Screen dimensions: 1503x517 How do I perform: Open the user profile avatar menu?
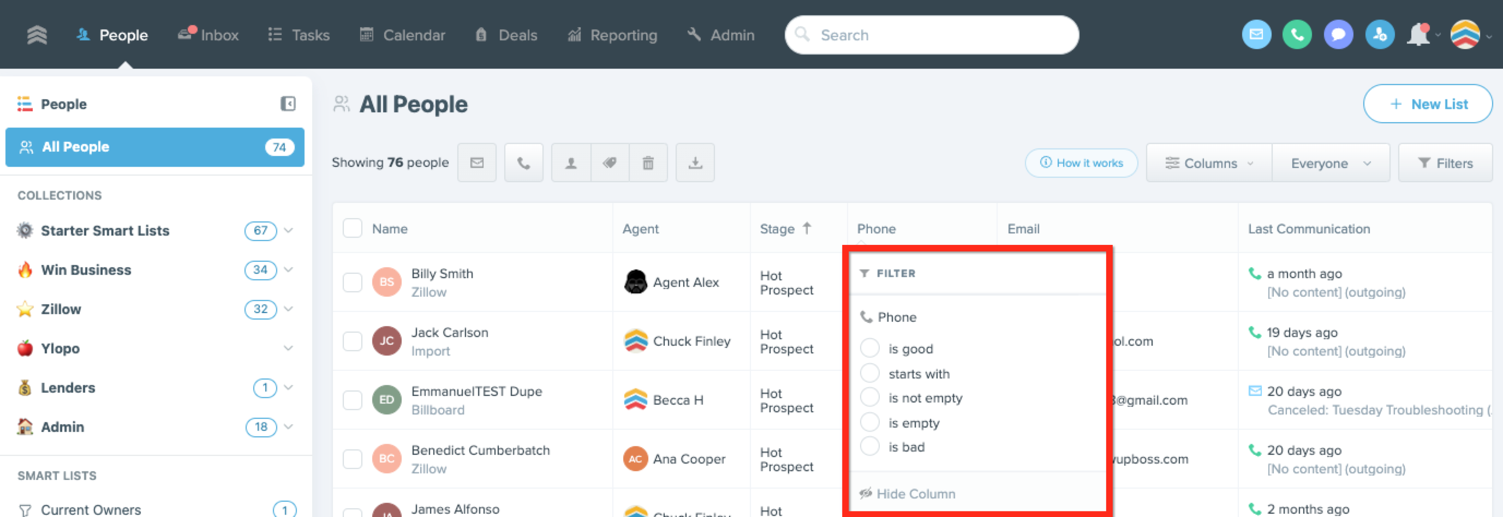click(x=1465, y=35)
